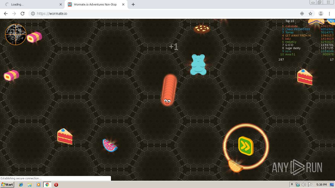Click the leaderboard entry GET AWAY FROM M
Viewport: 335px width, 188px height.
pos(298,36)
